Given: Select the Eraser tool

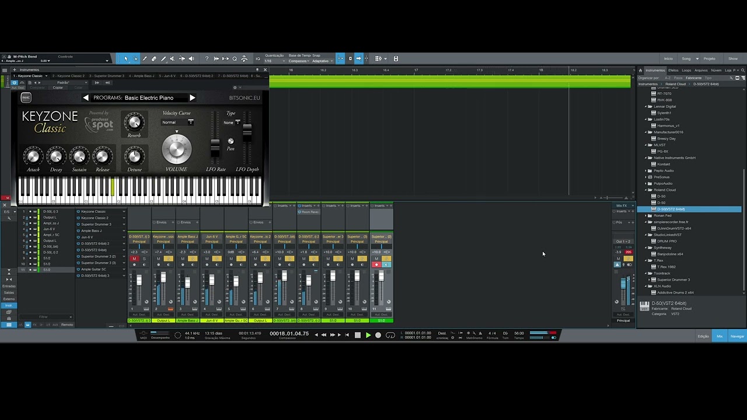Looking at the screenshot, I should pyautogui.click(x=154, y=59).
